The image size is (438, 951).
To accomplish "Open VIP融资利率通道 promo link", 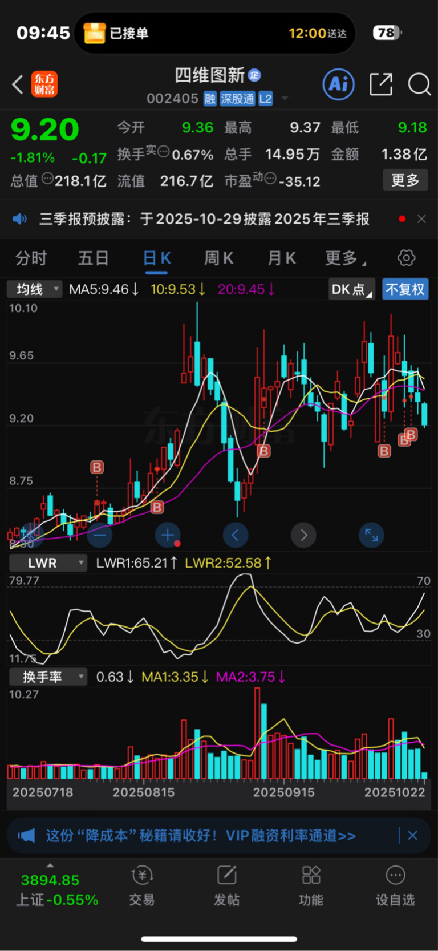I will click(x=291, y=836).
